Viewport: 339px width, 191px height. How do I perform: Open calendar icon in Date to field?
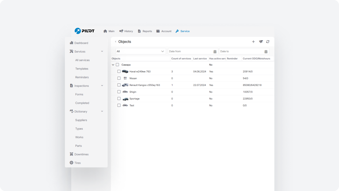pos(266,51)
